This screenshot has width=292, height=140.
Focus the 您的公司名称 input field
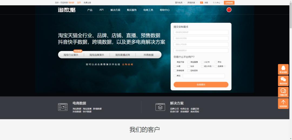201,45
